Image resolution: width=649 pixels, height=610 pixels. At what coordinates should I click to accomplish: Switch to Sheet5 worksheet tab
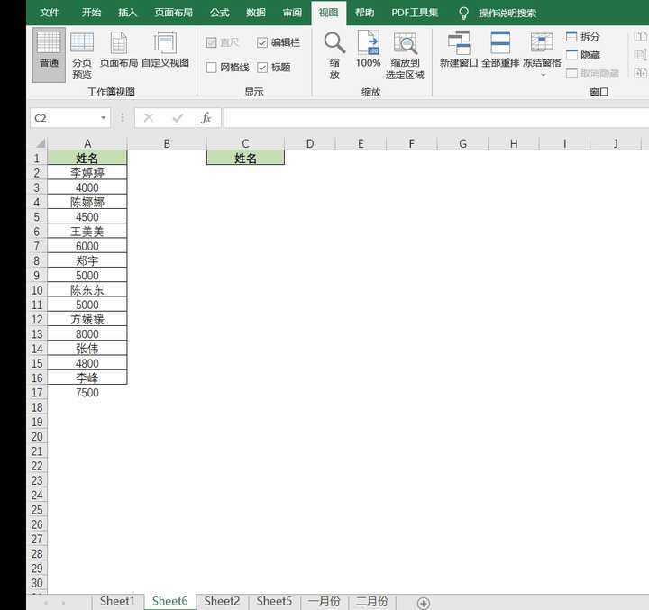coord(274,601)
